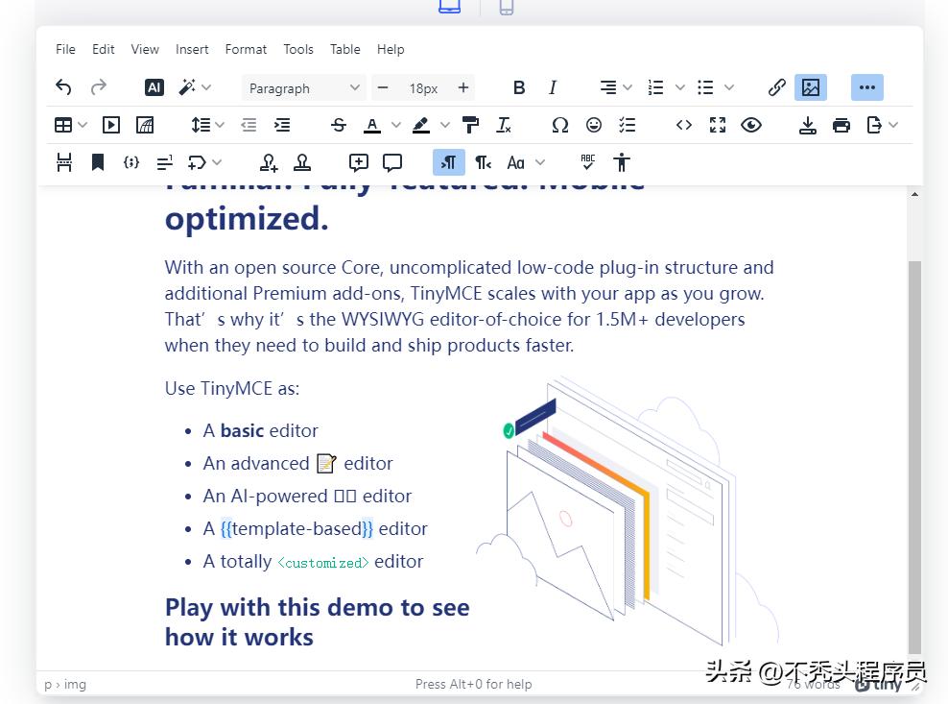
Task: Expand numbered list style options
Action: 680,87
